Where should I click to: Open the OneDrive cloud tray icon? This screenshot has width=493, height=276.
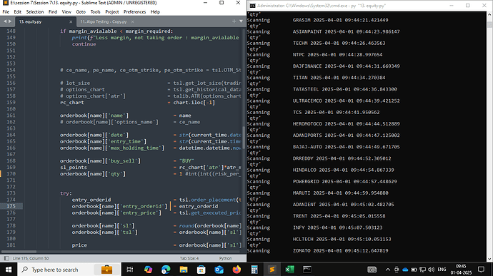pyautogui.click(x=405, y=270)
